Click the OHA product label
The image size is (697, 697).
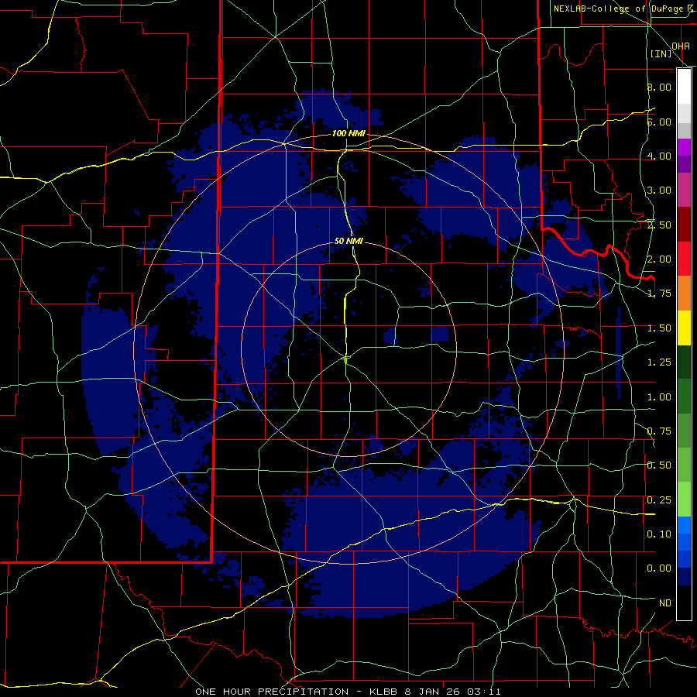point(681,46)
